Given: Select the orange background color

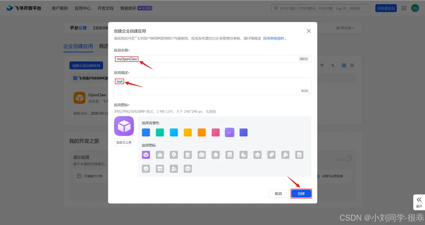Looking at the screenshot, I should (201, 132).
